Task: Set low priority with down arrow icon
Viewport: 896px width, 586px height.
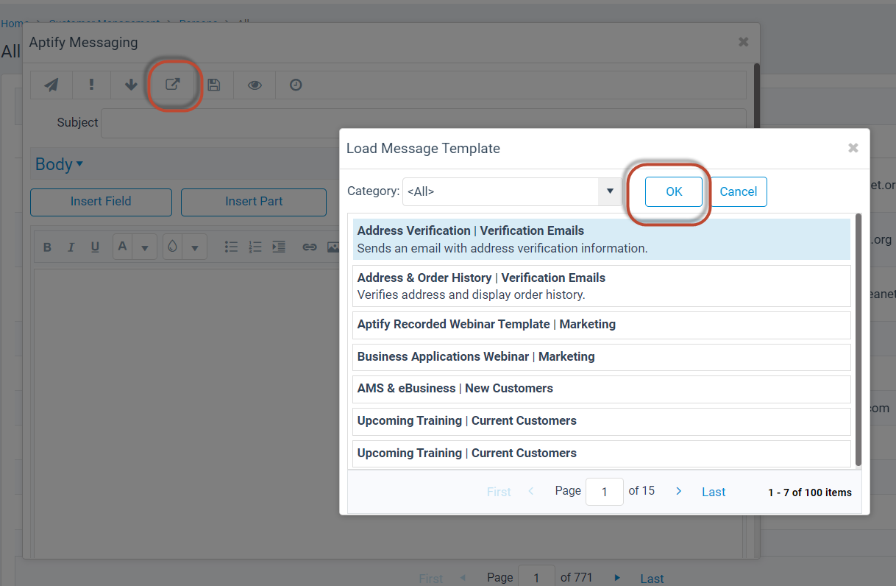Action: point(131,85)
